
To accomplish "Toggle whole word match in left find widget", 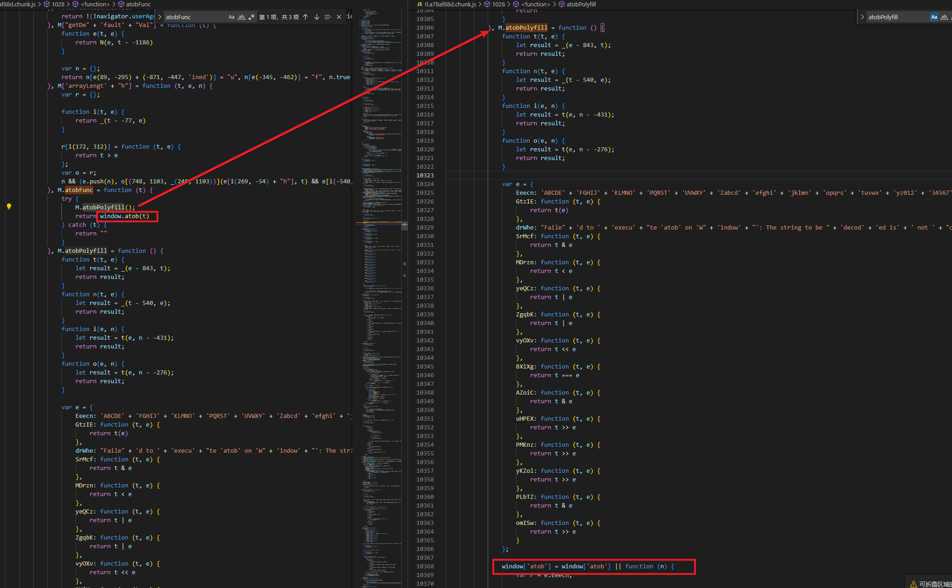I will 242,17.
